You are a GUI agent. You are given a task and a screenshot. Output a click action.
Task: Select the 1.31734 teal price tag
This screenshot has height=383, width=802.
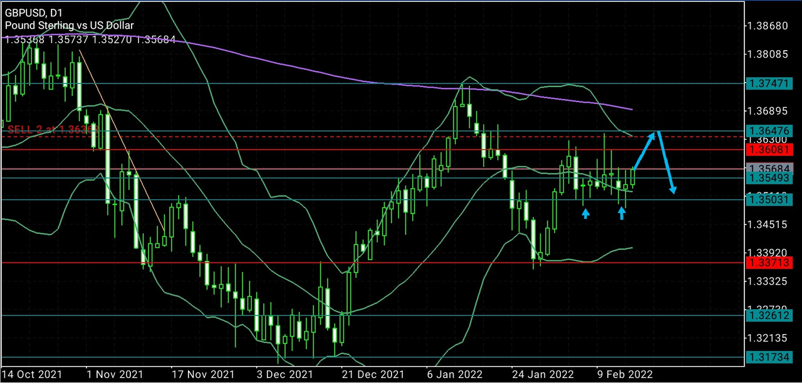pyautogui.click(x=768, y=357)
